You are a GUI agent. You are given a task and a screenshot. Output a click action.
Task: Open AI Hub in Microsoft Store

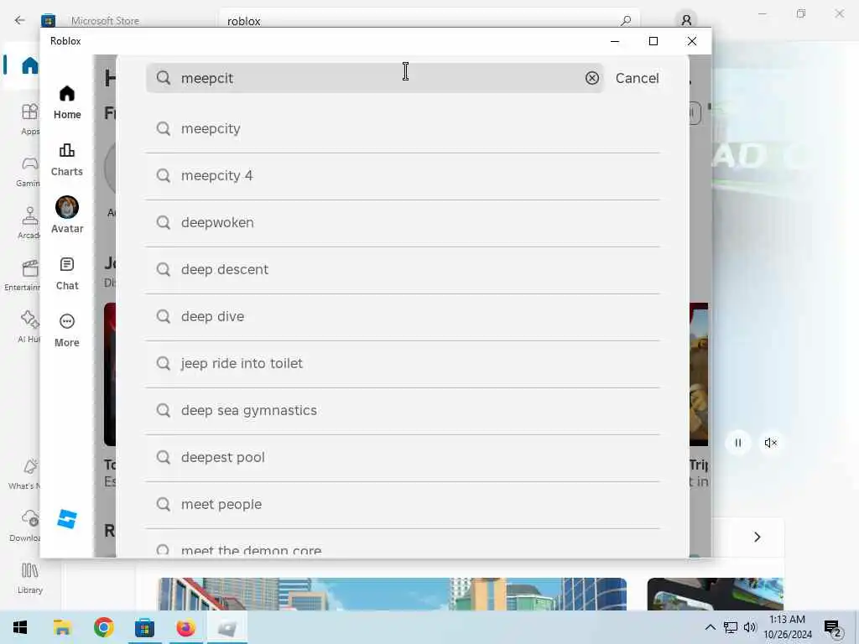(29, 327)
